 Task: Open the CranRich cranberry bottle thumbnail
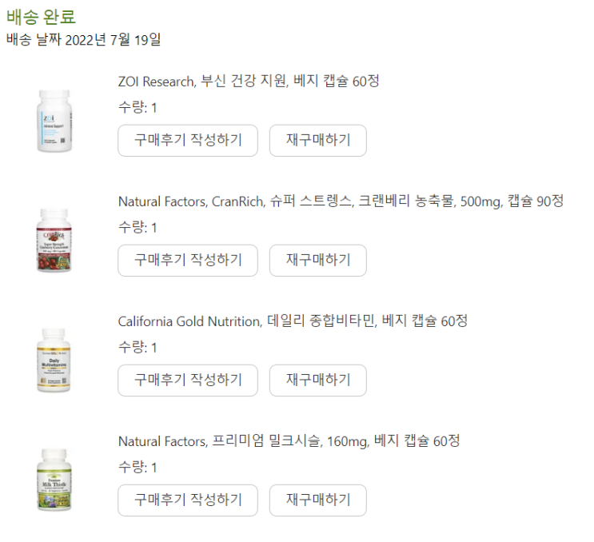pos(54,240)
